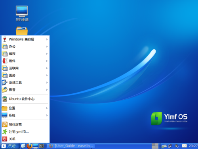Open the 我的电脑 desktop icon
The width and height of the screenshot is (198, 149).
pos(22,14)
